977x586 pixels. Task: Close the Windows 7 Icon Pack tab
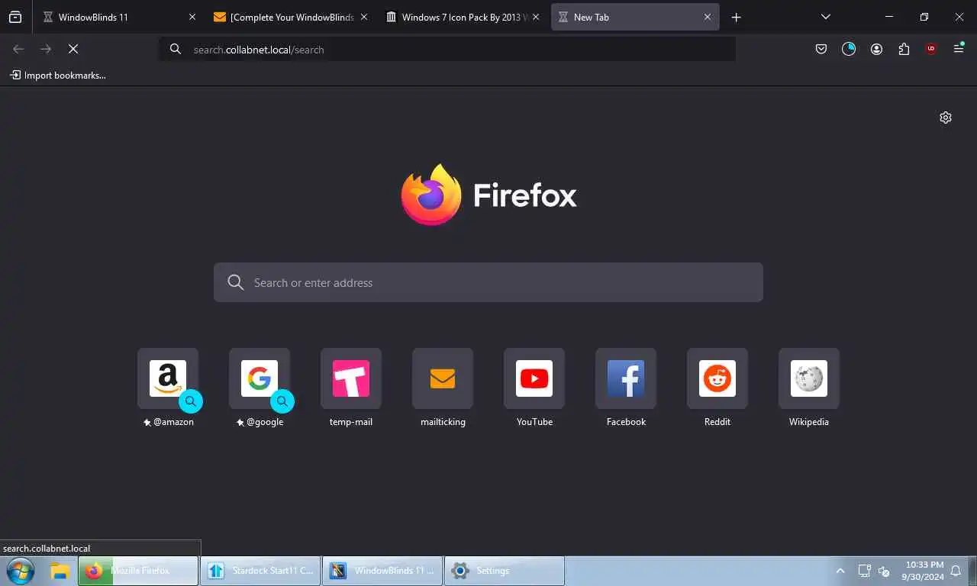click(x=536, y=17)
